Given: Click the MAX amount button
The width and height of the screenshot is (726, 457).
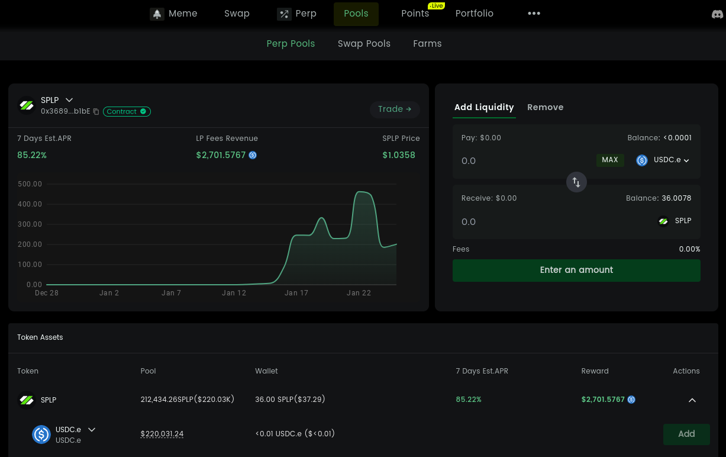Looking at the screenshot, I should [x=610, y=160].
